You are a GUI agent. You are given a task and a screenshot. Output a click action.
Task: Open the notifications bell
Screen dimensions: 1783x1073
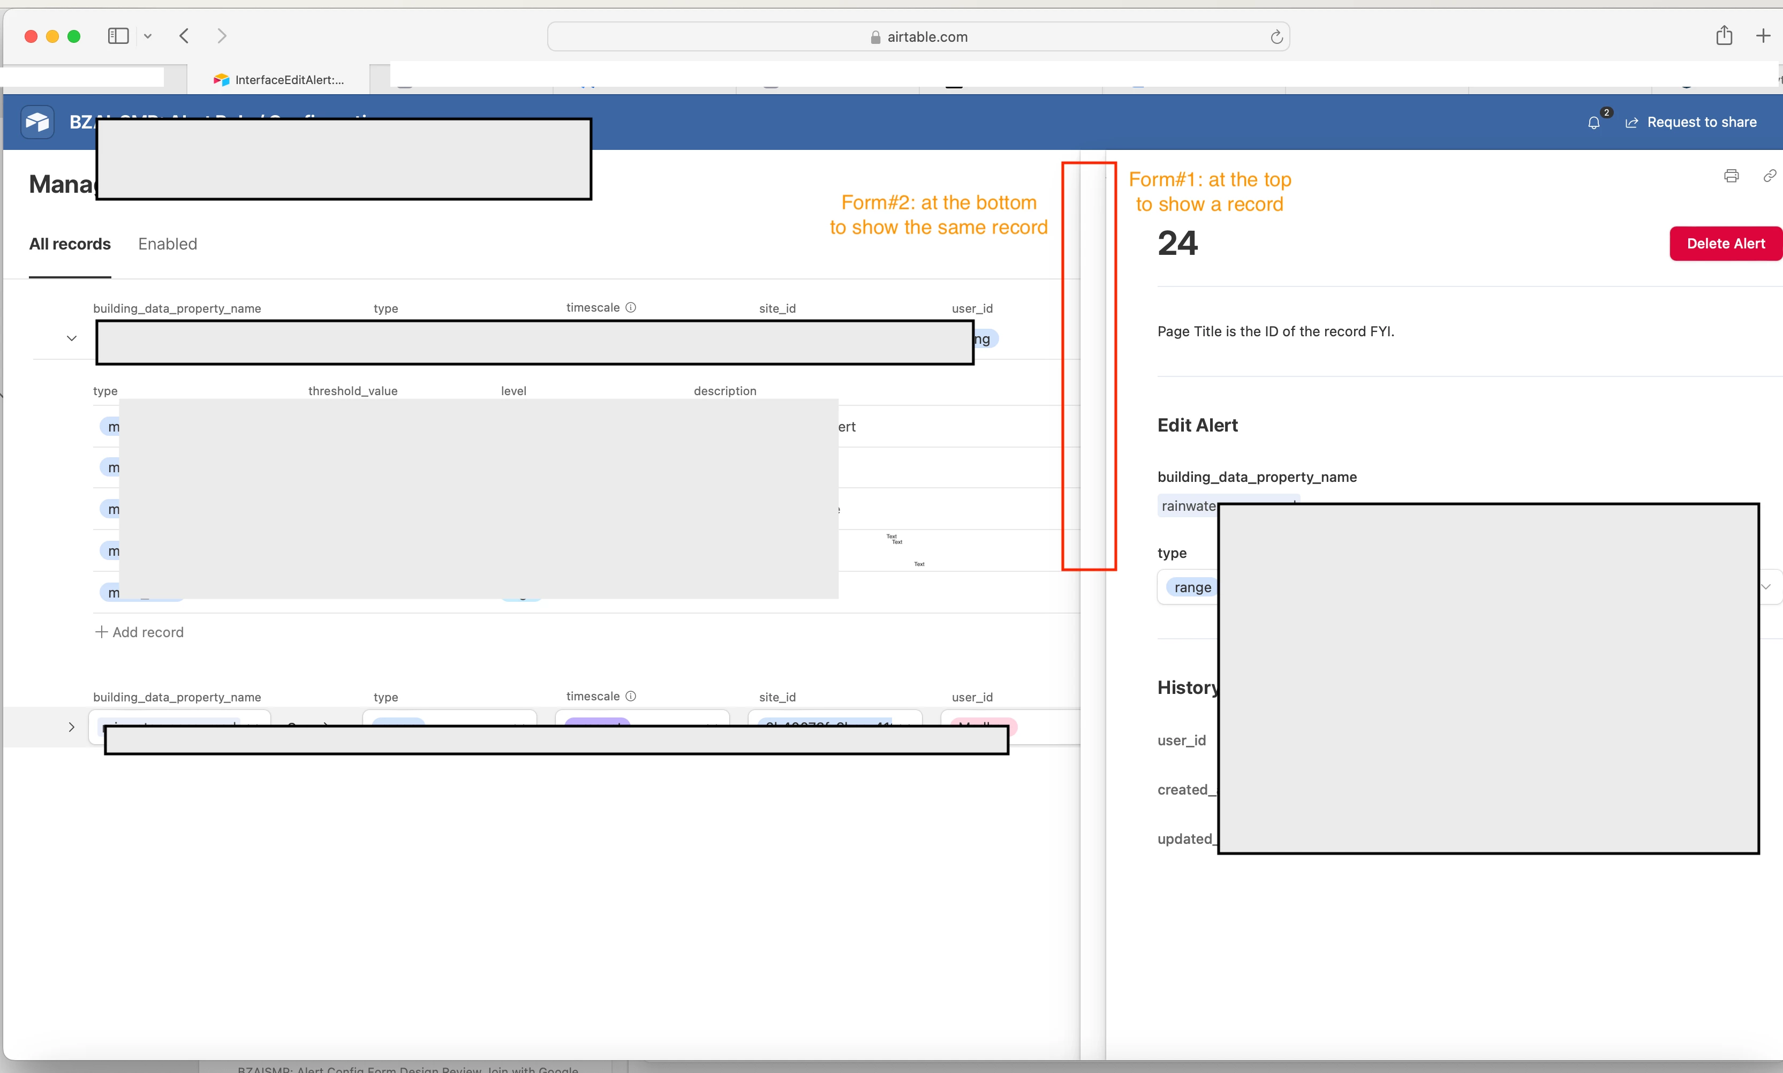[1593, 123]
